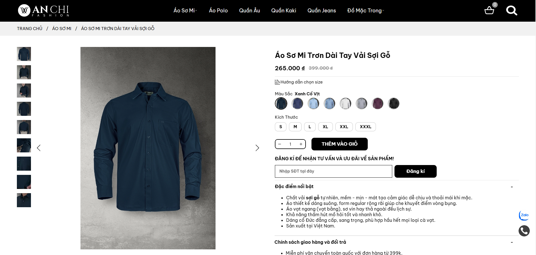Show next product image arrow
Screen dimensions: 536x255
(x=257, y=148)
